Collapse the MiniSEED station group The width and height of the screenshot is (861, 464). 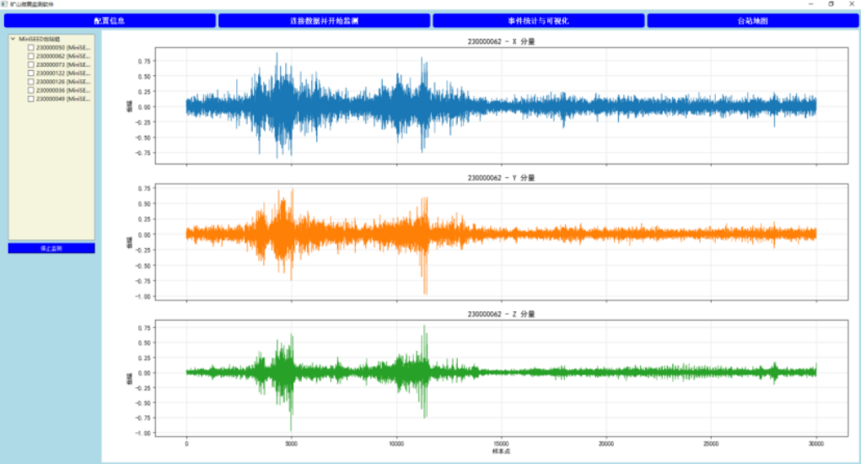click(13, 39)
